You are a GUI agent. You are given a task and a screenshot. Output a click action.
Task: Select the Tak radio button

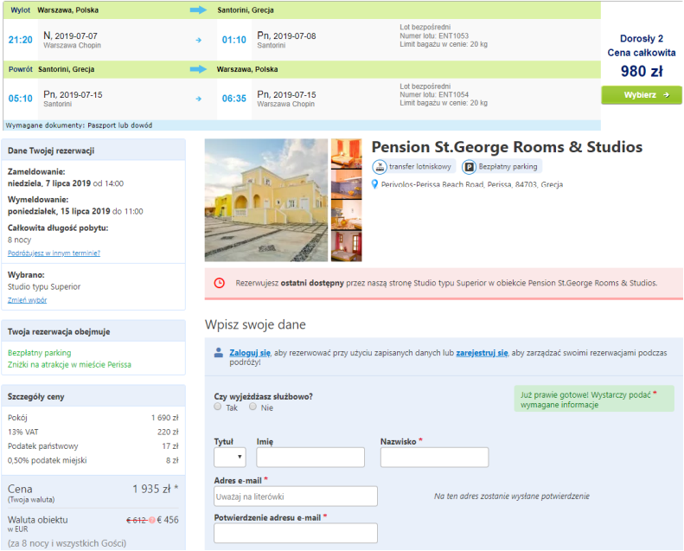point(218,407)
